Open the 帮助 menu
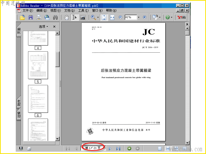This screenshot has width=206, height=154. (111, 11)
